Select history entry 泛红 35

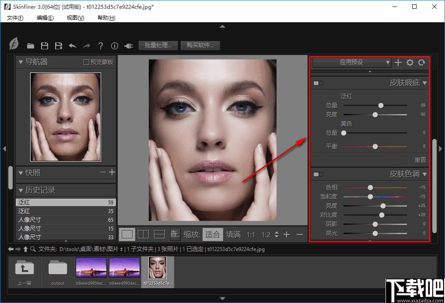click(x=66, y=211)
